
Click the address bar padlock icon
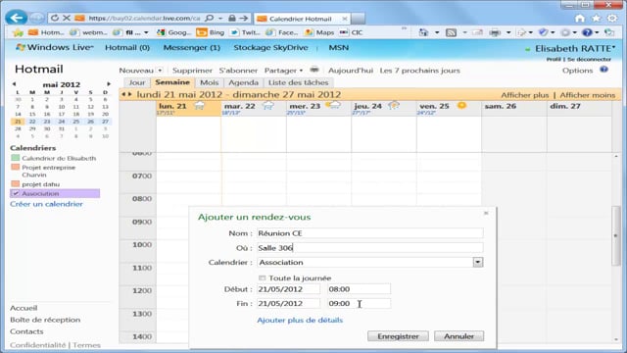(232, 18)
